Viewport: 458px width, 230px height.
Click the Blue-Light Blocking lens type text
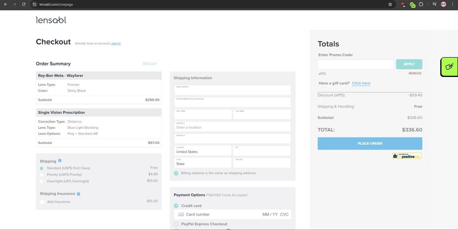tap(83, 128)
